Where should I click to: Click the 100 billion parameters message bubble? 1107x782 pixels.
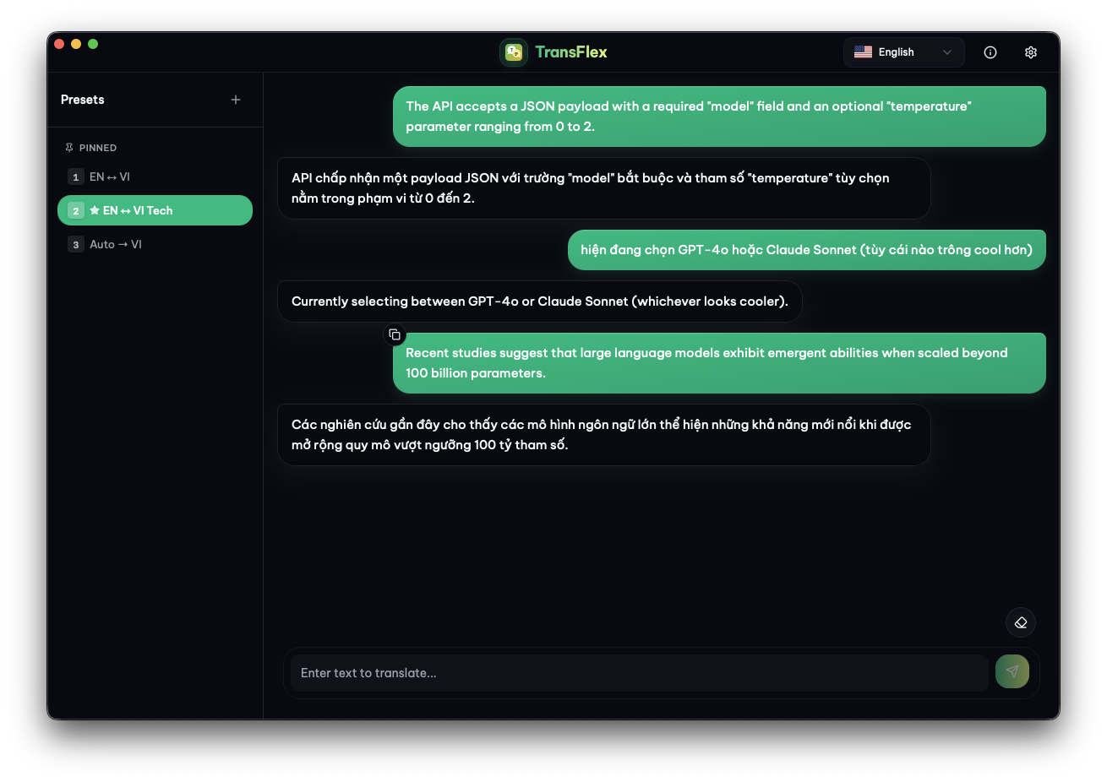pyautogui.click(x=719, y=363)
